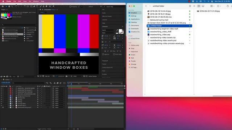Click the timeline timecode field
This screenshot has width=232, height=130.
click(6, 83)
